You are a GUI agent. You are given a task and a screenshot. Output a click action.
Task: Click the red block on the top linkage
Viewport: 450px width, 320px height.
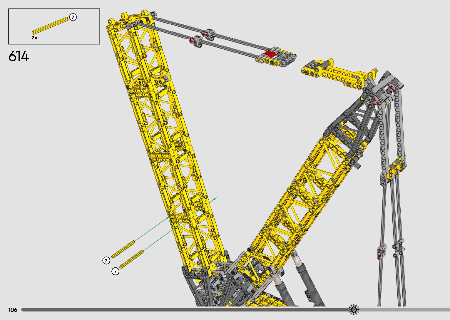point(270,54)
